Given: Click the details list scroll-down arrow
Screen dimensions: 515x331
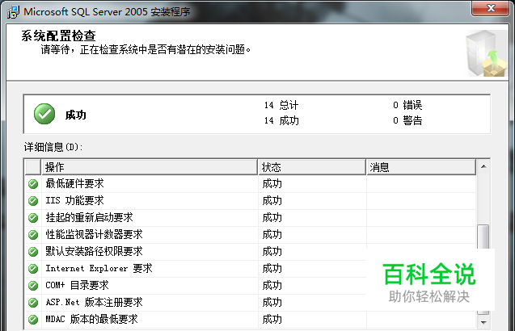Looking at the screenshot, I should (483, 322).
